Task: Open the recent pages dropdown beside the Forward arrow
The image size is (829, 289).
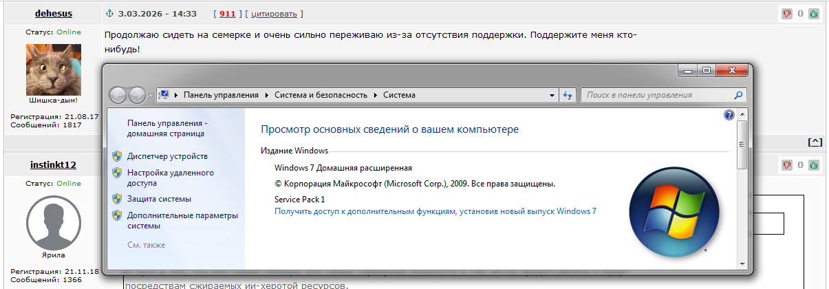Action: [x=151, y=96]
